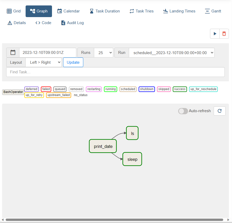Click the queued status legend
The height and width of the screenshot is (223, 232).
pos(60,89)
